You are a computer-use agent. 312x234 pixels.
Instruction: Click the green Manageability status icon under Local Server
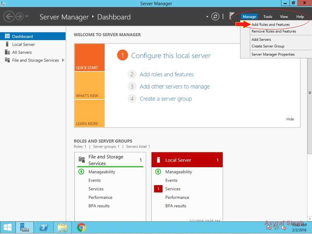coord(158,172)
